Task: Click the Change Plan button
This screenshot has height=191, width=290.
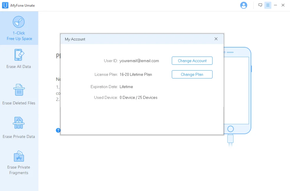Action: [192, 74]
